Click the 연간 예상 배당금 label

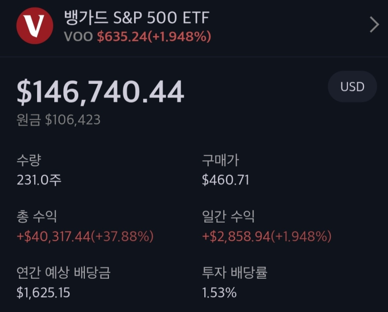click(63, 273)
